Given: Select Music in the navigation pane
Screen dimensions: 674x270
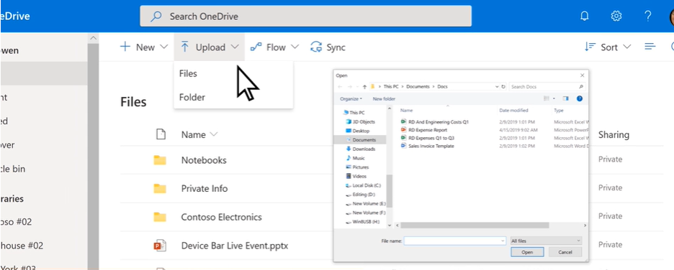Looking at the screenshot, I should [355, 158].
